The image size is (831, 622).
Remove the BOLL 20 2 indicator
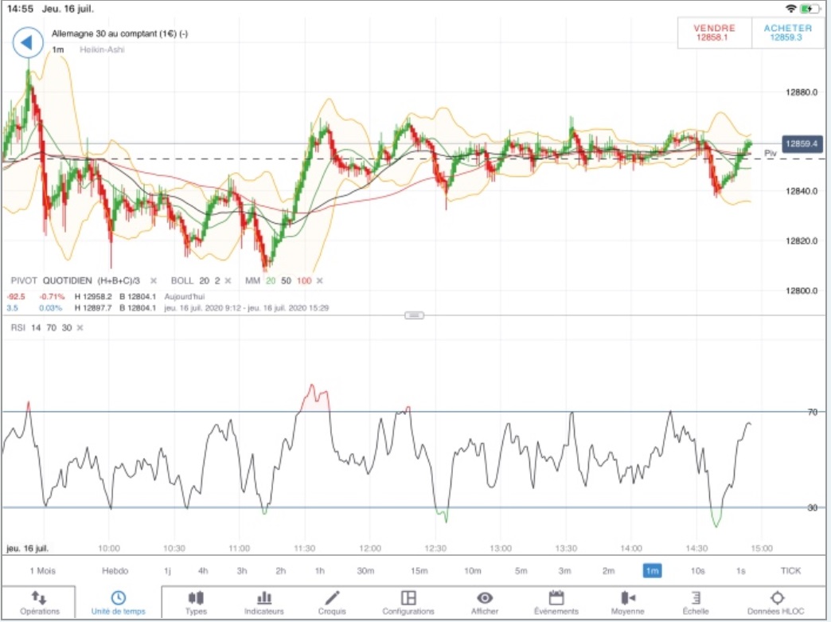pos(228,280)
